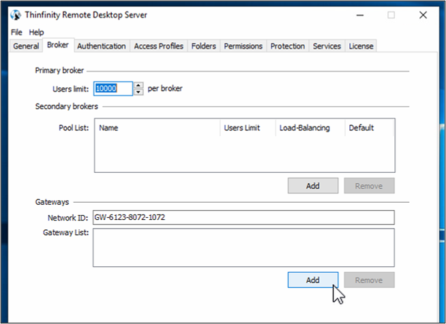Switch to the General tab
This screenshot has width=446, height=324.
coord(26,46)
